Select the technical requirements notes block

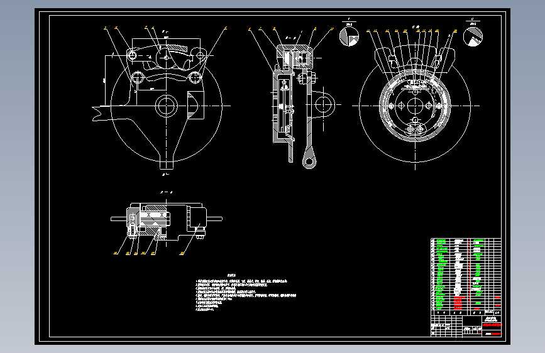(x=245, y=293)
